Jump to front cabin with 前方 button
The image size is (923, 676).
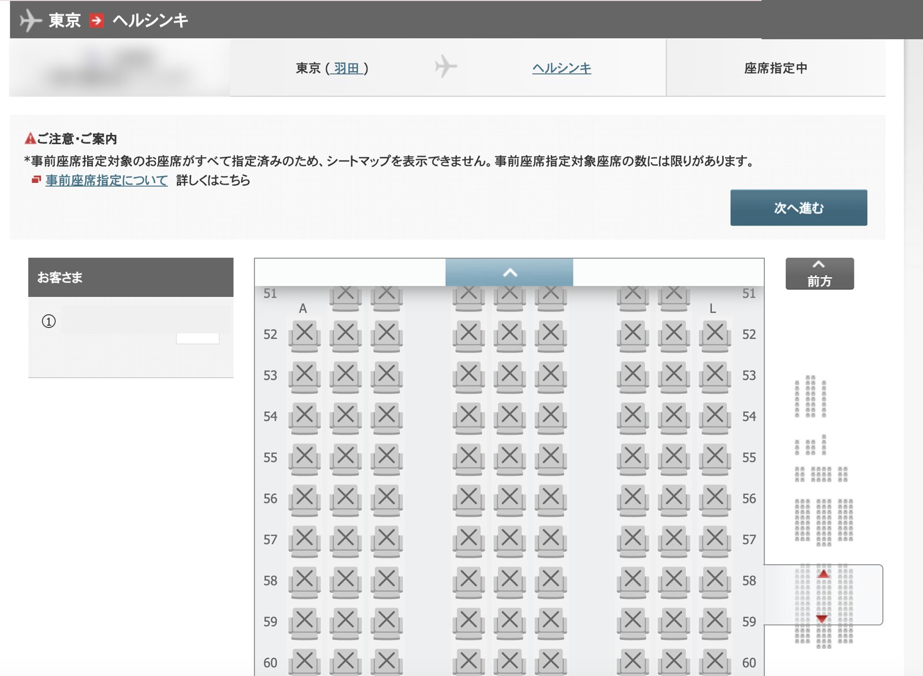(820, 273)
